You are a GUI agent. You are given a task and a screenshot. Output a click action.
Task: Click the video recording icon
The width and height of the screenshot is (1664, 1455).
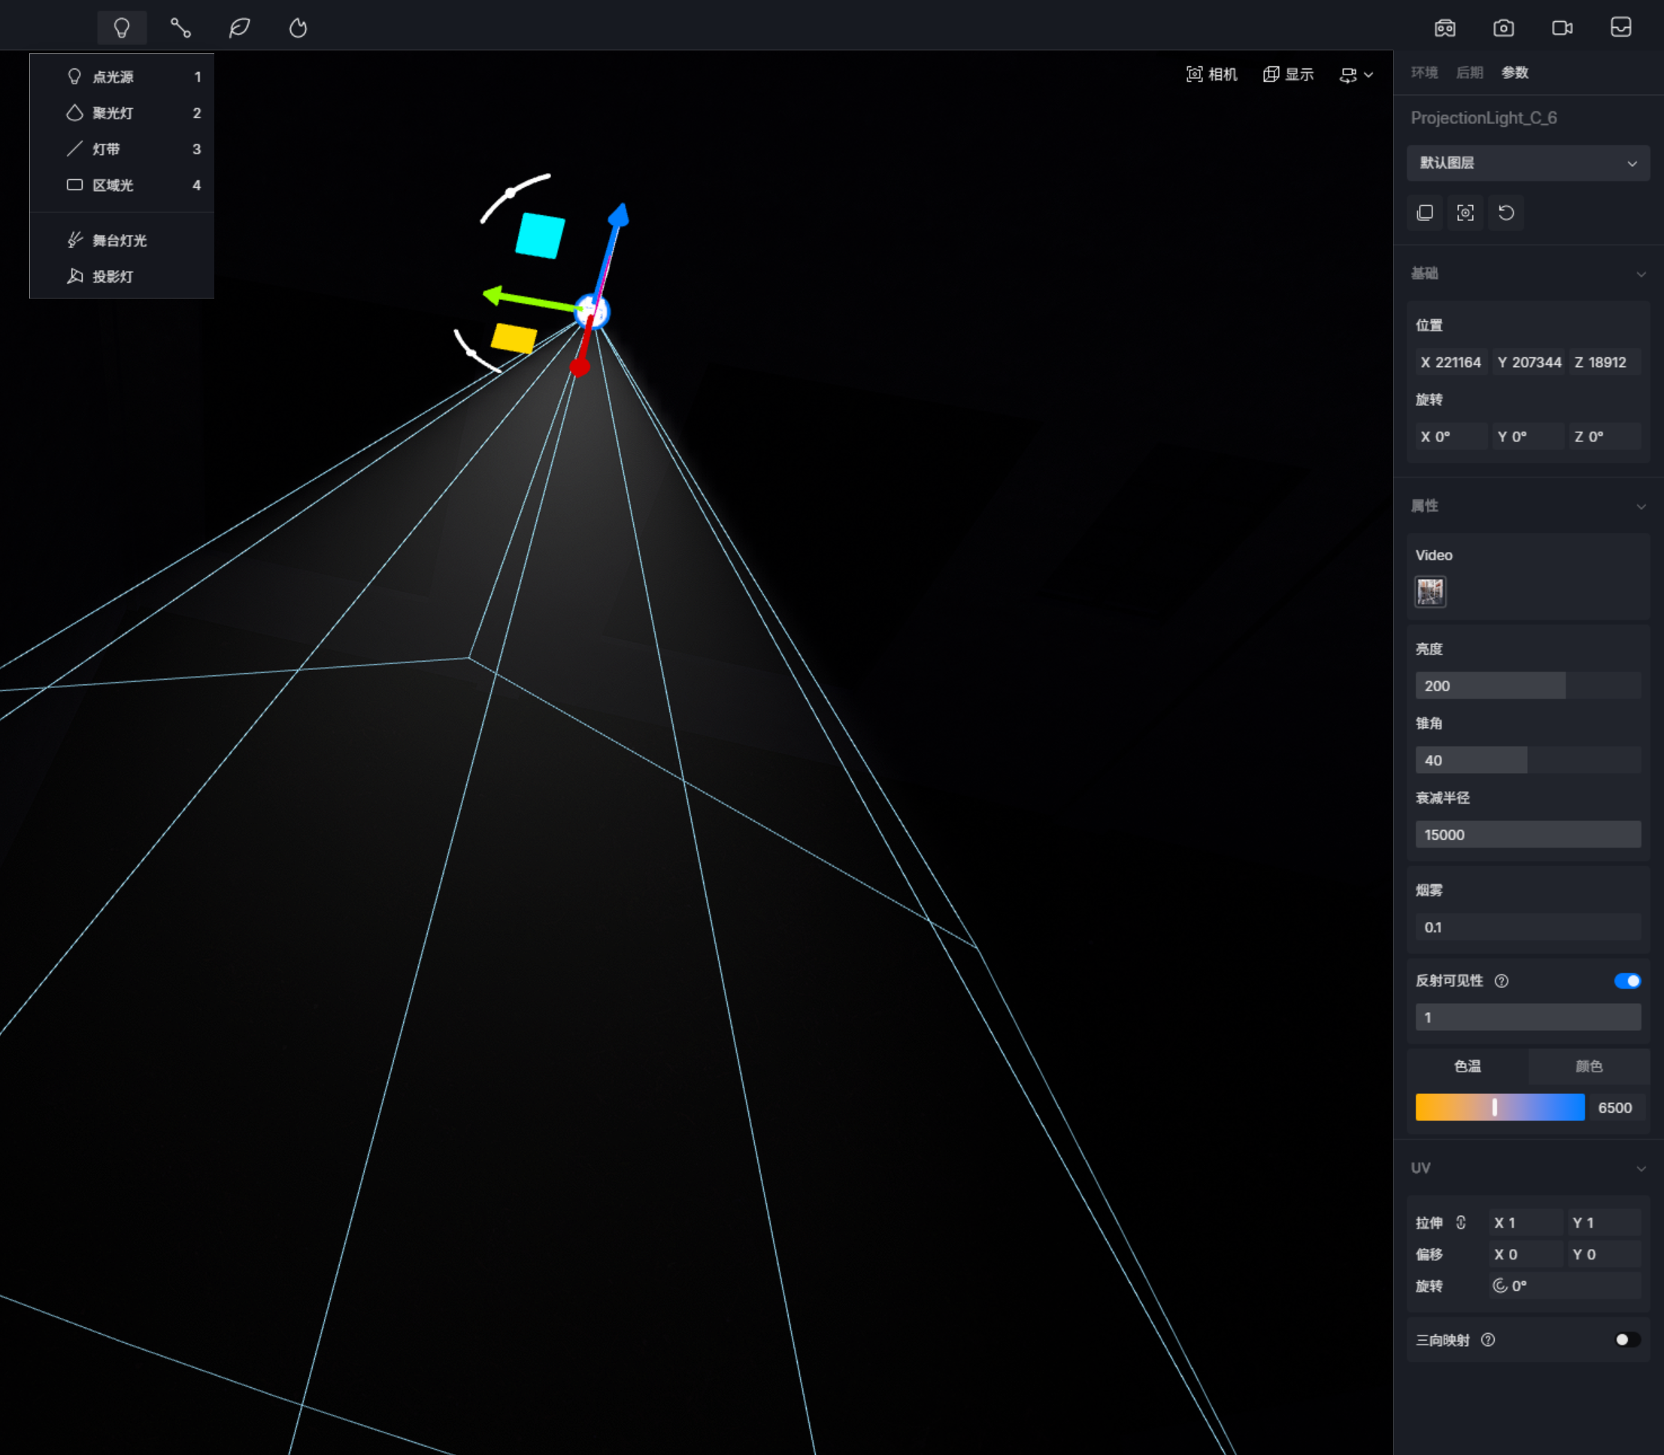click(1562, 28)
